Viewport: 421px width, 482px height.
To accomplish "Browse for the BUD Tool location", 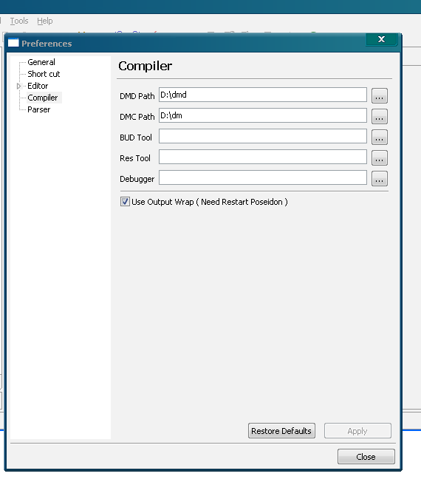I will click(380, 137).
